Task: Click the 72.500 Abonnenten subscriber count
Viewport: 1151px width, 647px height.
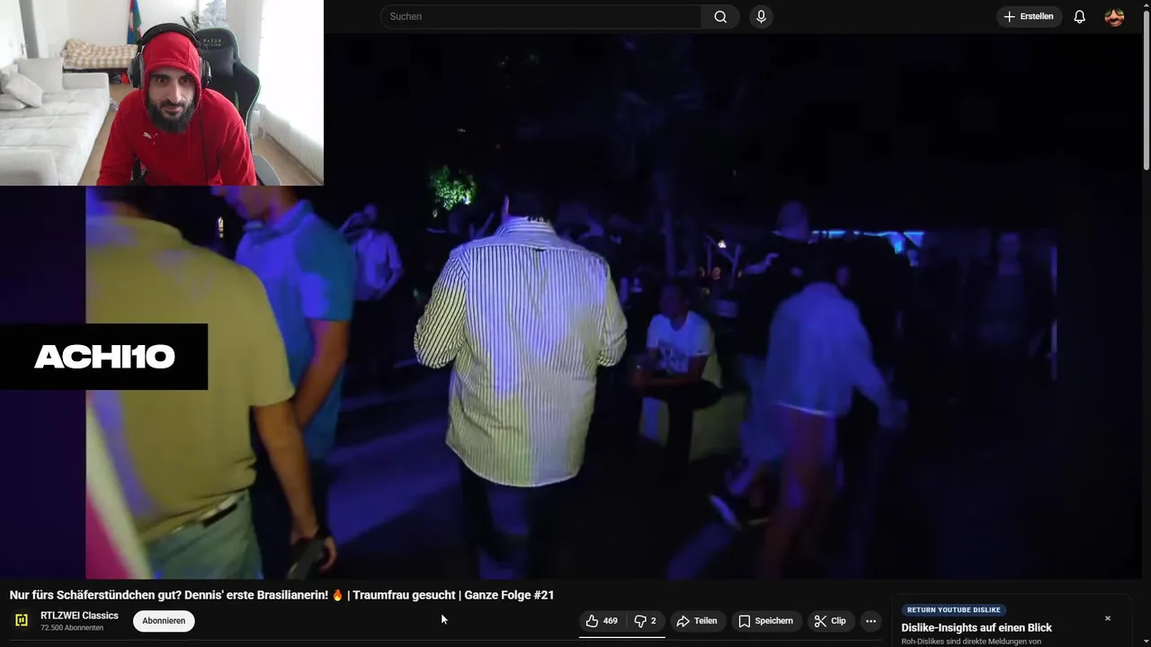Action: (x=72, y=628)
